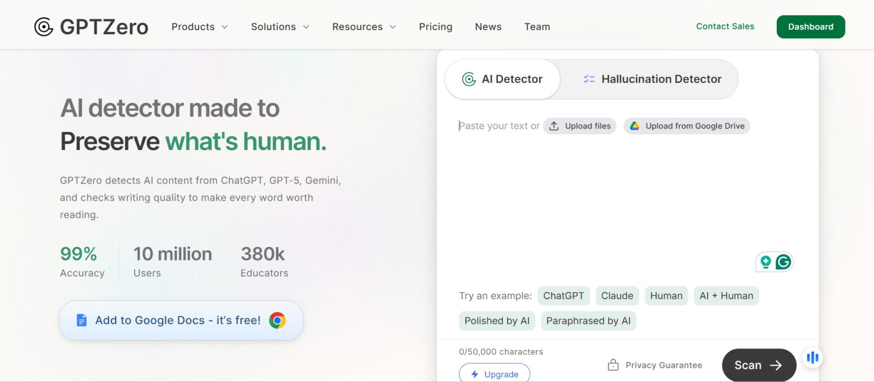Try the Claude example
Image resolution: width=874 pixels, height=382 pixels.
coord(617,296)
